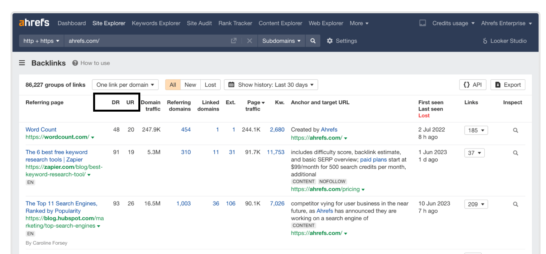Sort by Domain traffic column
The height and width of the screenshot is (254, 546).
click(151, 105)
